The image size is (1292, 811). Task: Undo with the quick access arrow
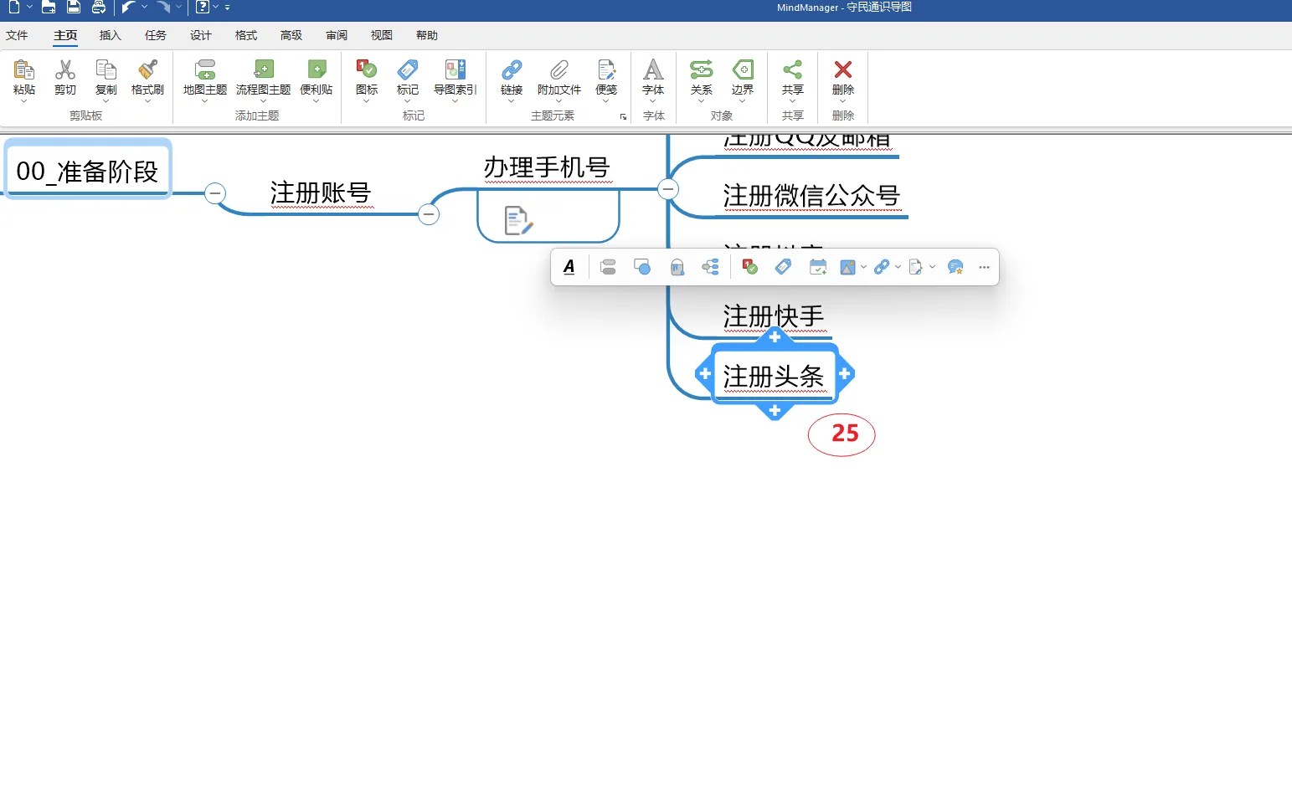128,8
